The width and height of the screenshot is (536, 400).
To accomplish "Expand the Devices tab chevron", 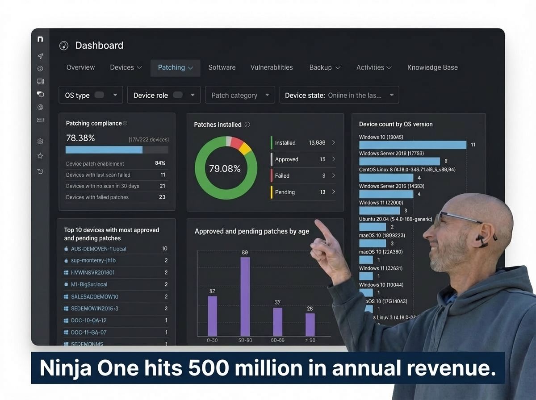I will (x=139, y=68).
